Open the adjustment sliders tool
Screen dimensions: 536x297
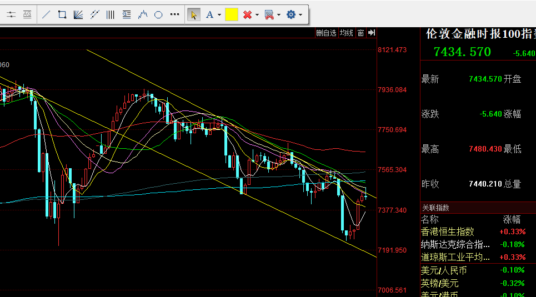(11, 14)
